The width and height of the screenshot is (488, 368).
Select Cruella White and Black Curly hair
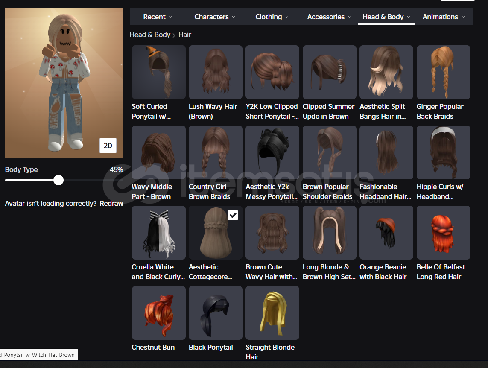158,233
